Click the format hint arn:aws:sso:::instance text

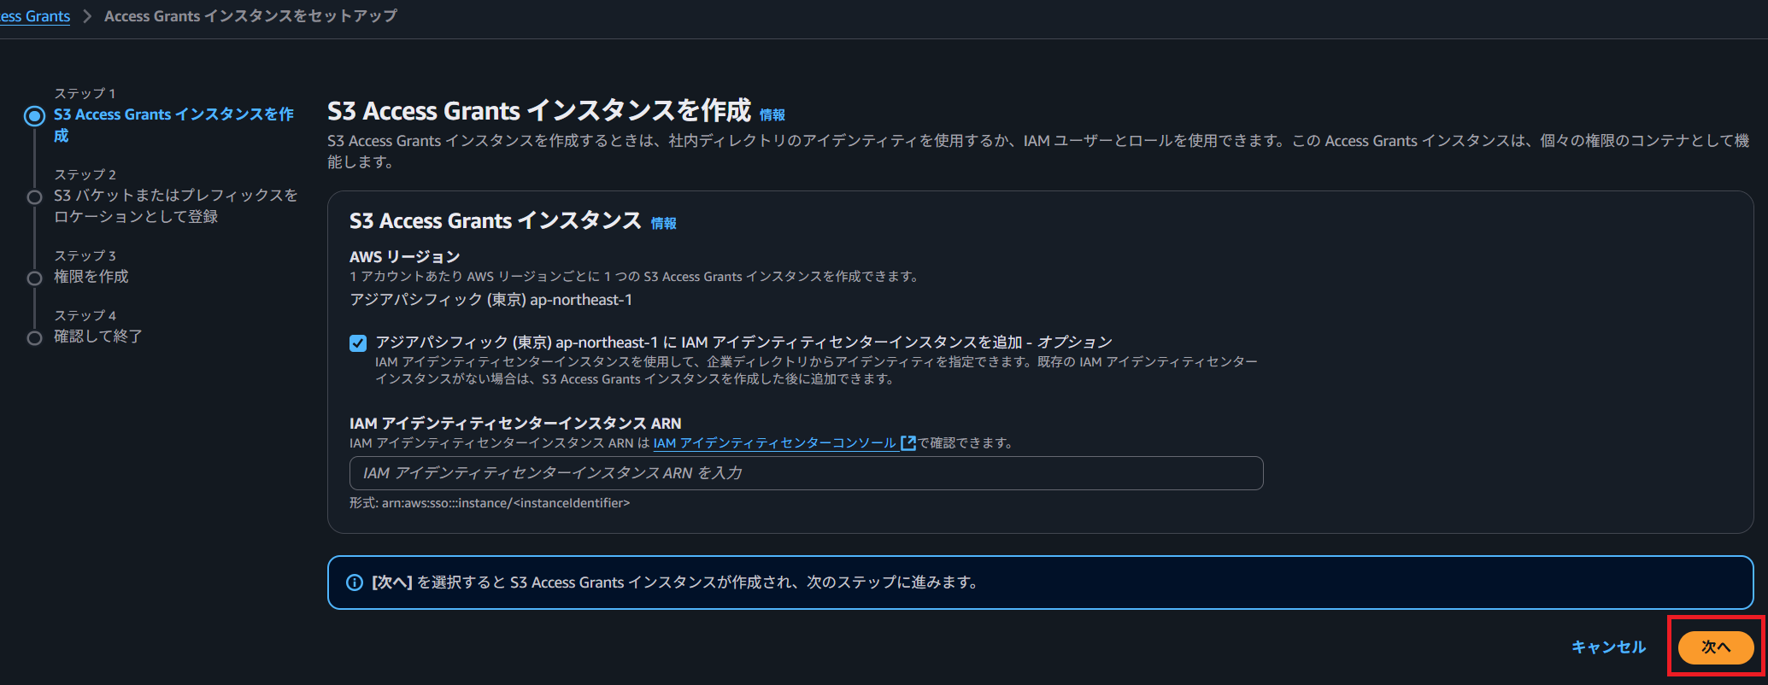(490, 503)
